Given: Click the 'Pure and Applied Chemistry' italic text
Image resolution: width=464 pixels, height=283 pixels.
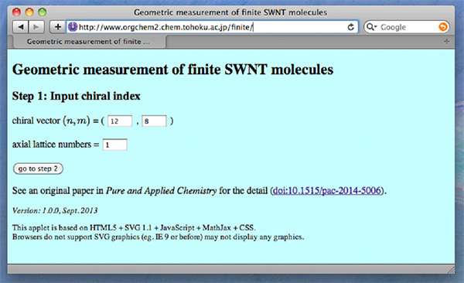Looking at the screenshot, I should pyautogui.click(x=162, y=191).
